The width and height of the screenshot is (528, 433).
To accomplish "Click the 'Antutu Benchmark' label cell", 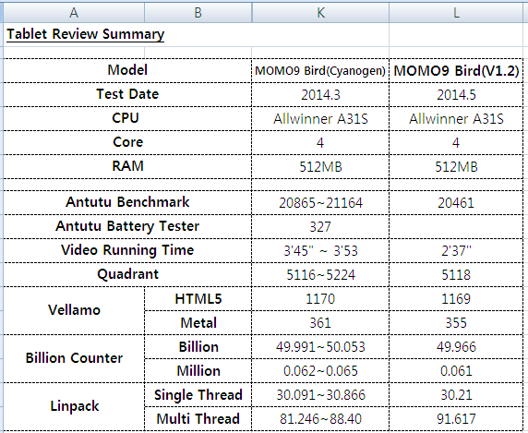I will (x=127, y=202).
